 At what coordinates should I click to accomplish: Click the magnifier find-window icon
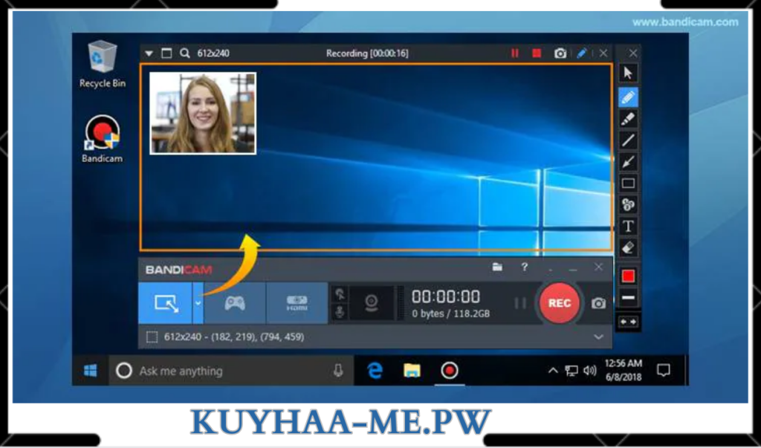coord(184,53)
